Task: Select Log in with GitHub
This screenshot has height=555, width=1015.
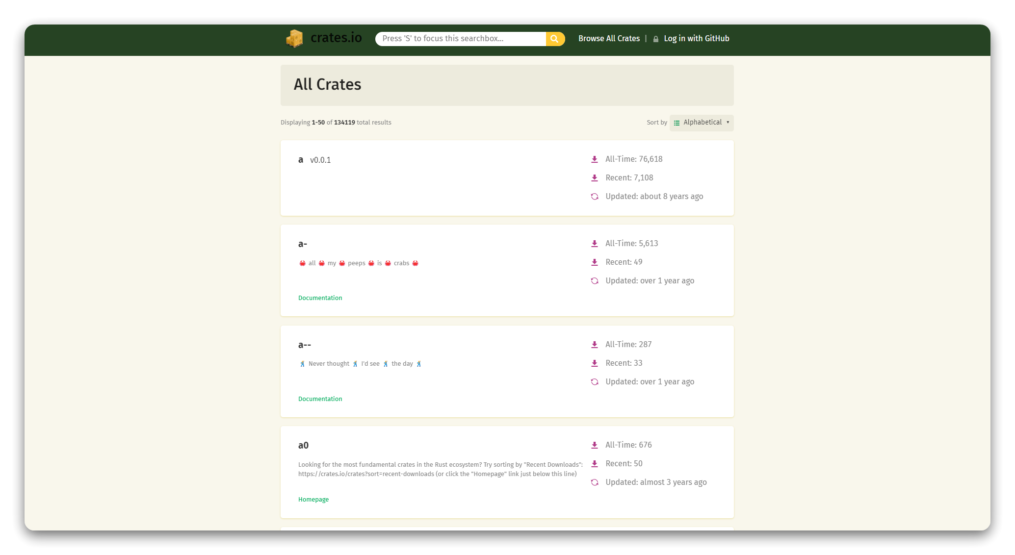Action: 696,39
